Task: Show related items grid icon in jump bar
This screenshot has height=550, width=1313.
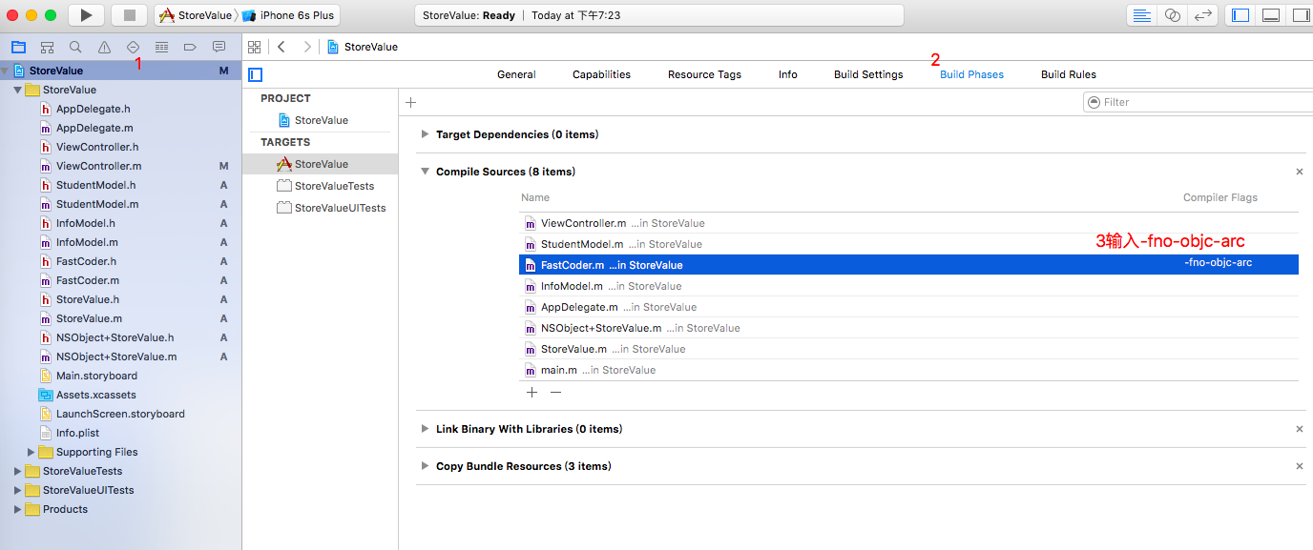Action: tap(254, 47)
